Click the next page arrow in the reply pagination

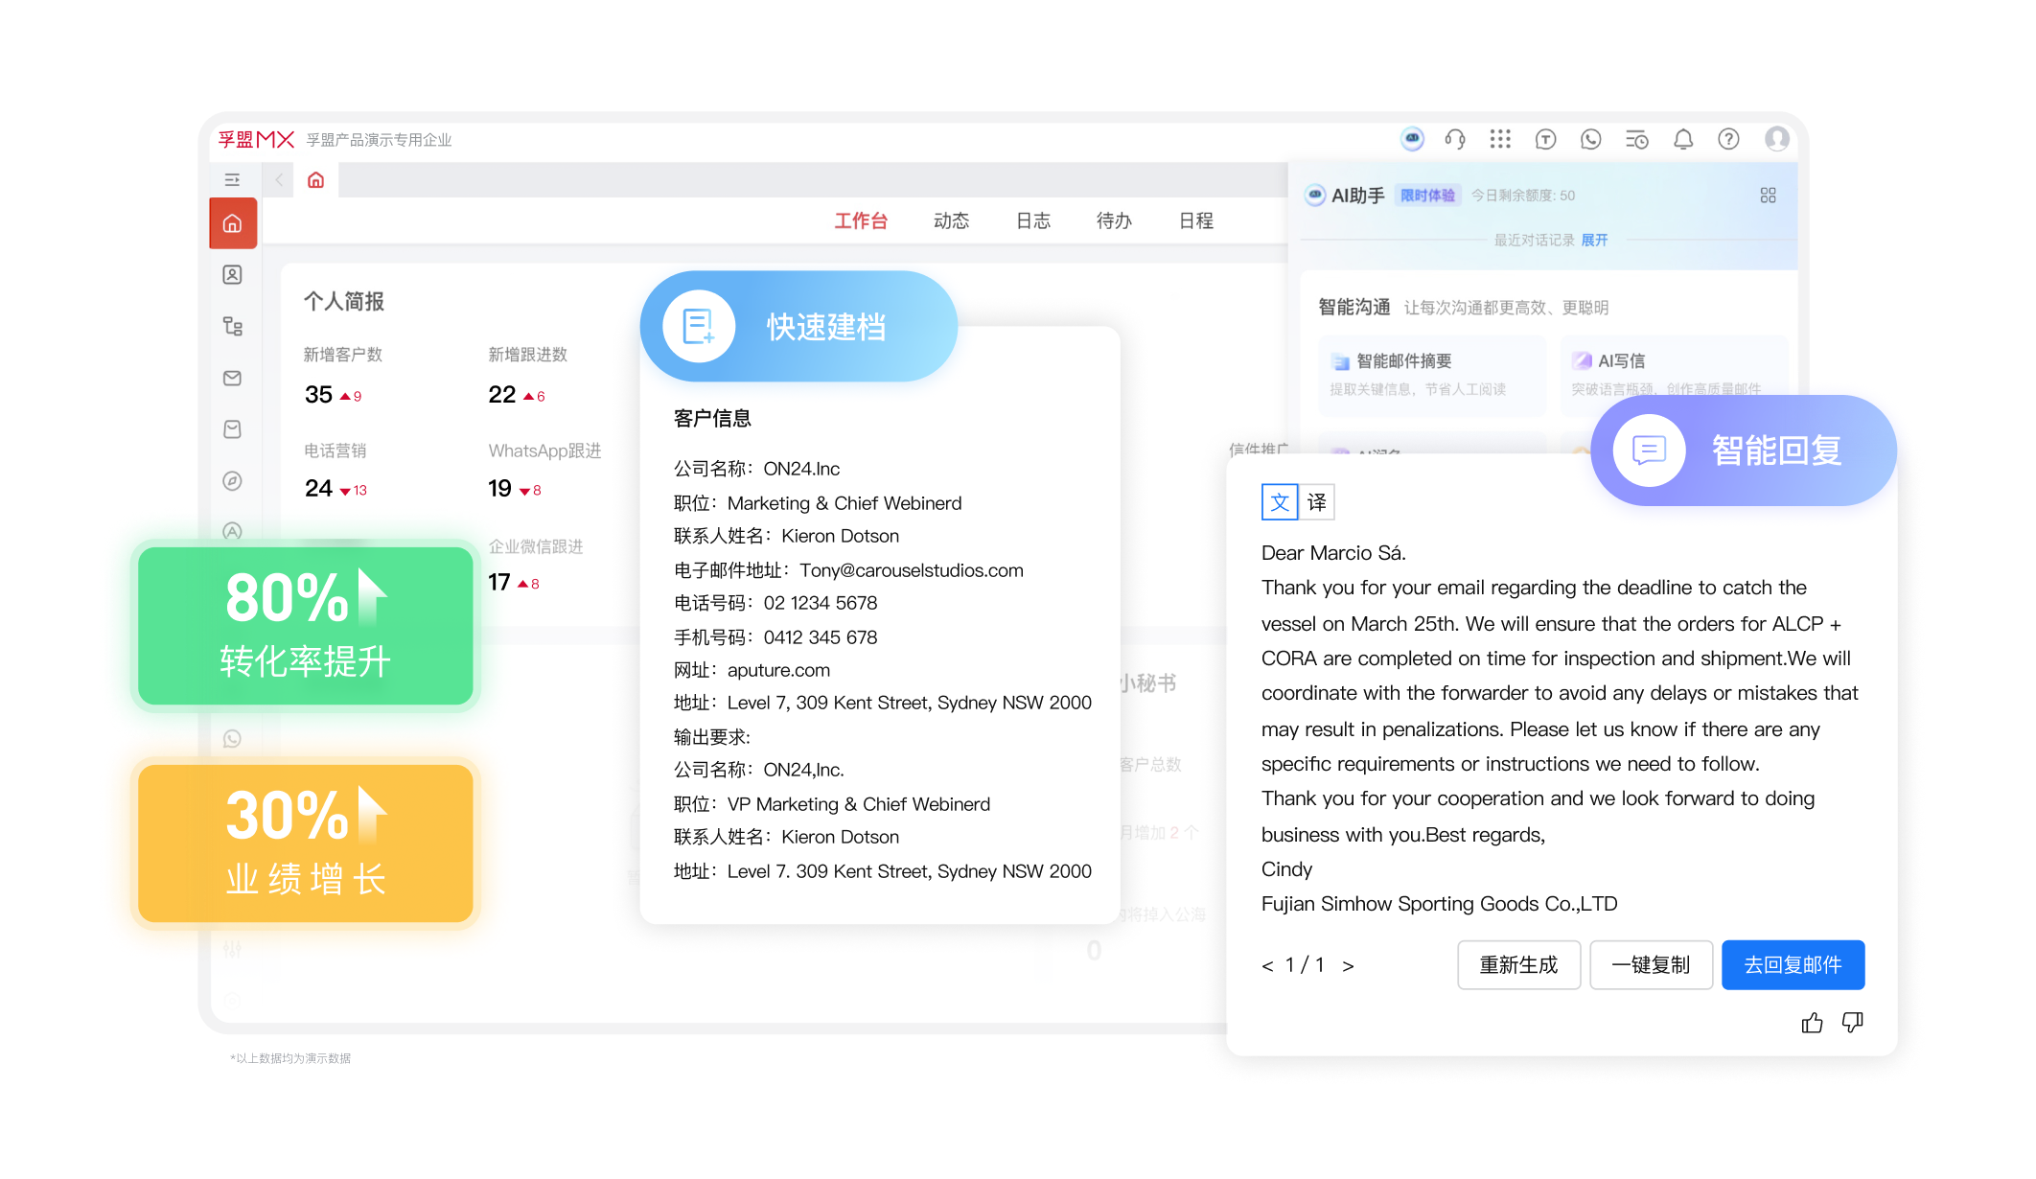1350,965
